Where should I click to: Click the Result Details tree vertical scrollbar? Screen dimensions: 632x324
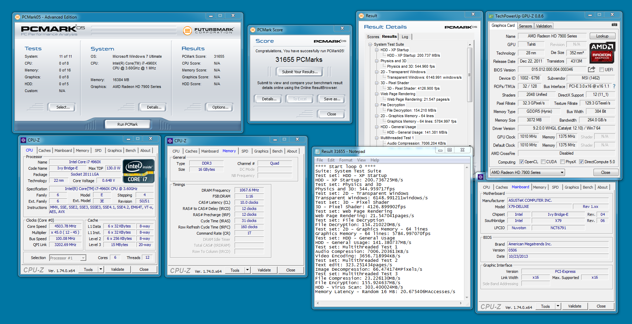click(x=470, y=75)
